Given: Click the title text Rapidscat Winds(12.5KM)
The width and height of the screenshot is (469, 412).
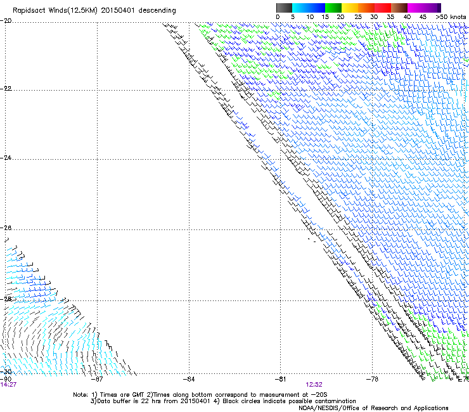Looking at the screenshot, I should [55, 11].
